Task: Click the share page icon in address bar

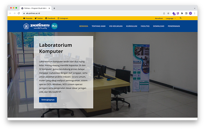Action: 164,13
